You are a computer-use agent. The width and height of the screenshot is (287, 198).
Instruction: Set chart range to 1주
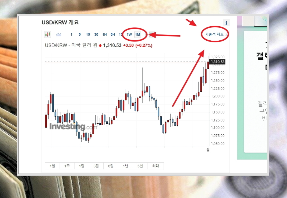point(67,166)
